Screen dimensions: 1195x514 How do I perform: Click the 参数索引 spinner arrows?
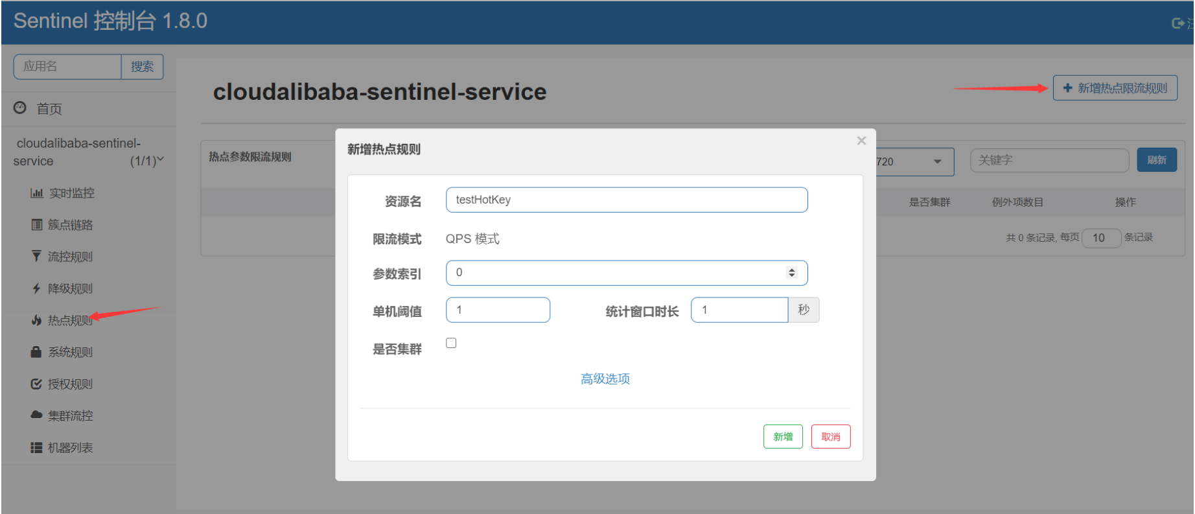pos(791,273)
